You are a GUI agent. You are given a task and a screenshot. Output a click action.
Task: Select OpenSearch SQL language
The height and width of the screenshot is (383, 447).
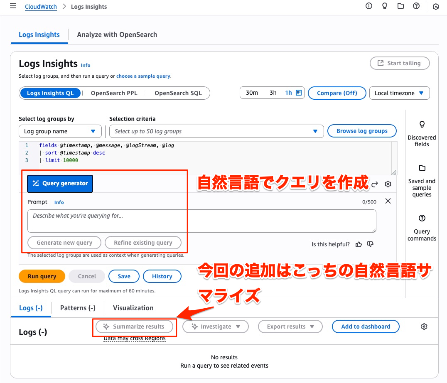coord(178,93)
